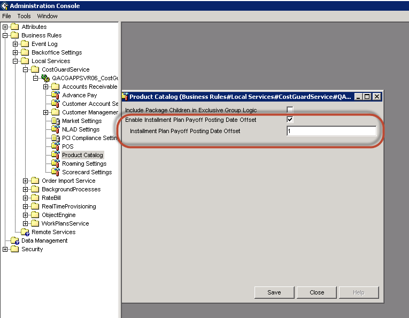Screen dimensions: 409x318
Task: Expand the Attributes tree node
Action: pos(5,27)
